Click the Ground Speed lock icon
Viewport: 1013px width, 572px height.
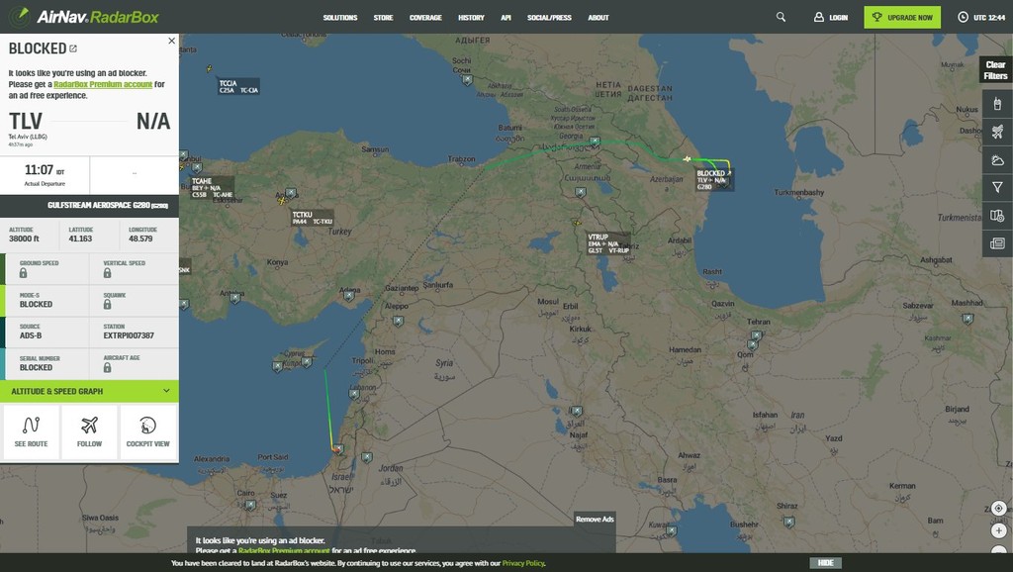click(x=24, y=273)
